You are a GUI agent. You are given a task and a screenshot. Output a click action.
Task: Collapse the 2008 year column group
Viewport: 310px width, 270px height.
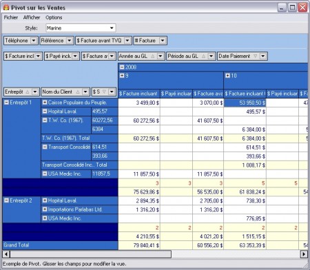click(122, 67)
